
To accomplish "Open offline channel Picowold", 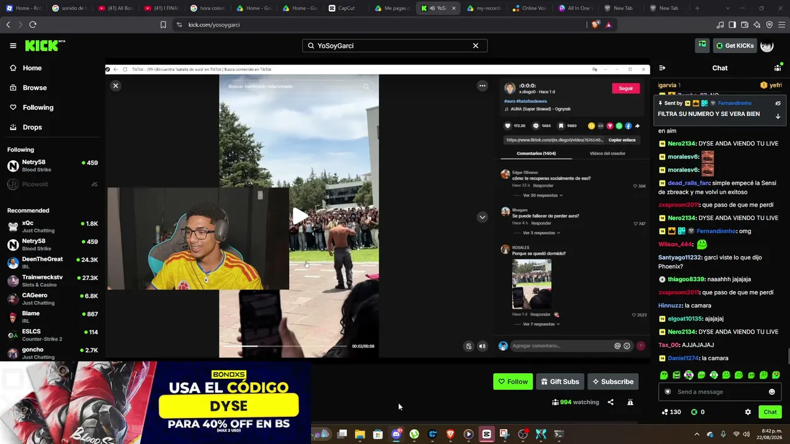I will coord(52,184).
